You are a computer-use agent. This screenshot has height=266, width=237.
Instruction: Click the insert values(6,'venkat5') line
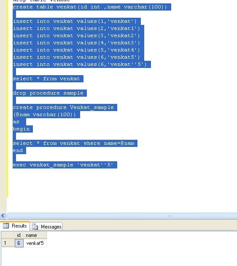[x=76, y=57]
